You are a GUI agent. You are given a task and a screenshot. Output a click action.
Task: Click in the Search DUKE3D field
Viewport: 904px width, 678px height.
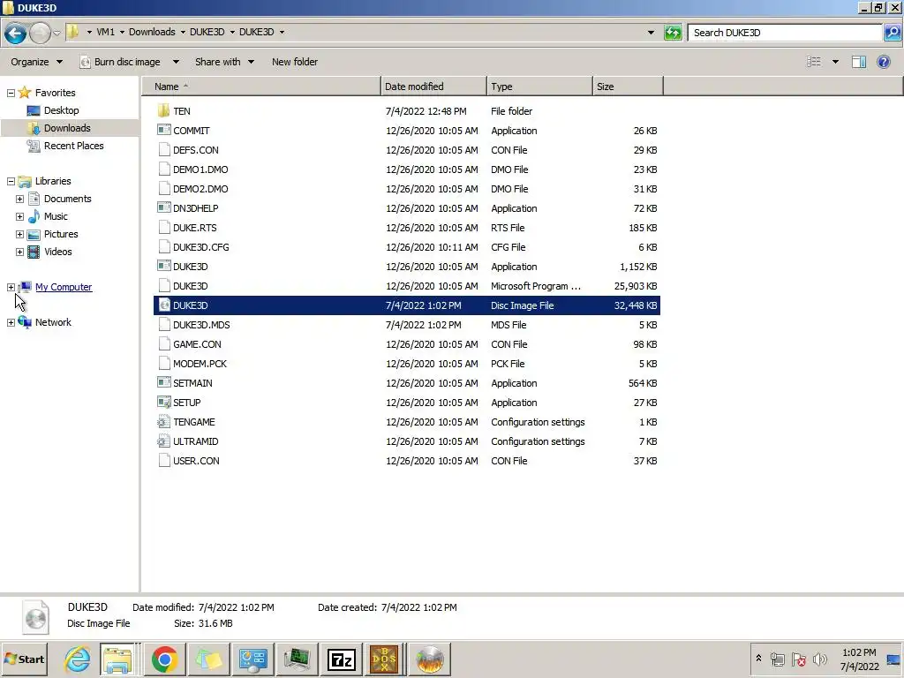tap(785, 33)
